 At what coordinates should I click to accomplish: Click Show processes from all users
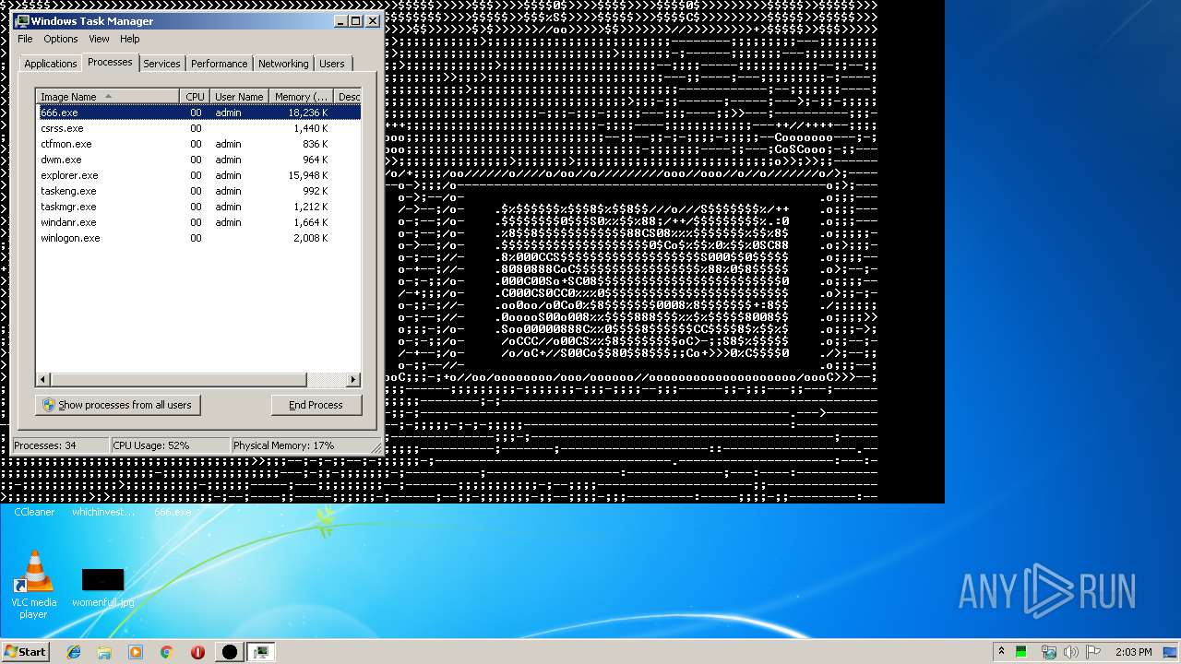(x=117, y=405)
